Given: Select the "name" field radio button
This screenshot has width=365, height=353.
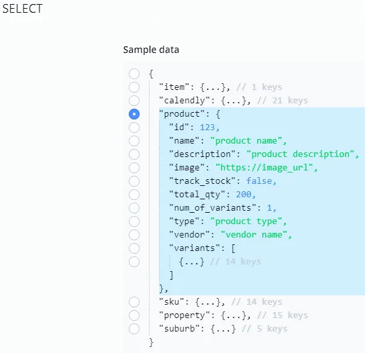Looking at the screenshot, I should click(x=134, y=141).
